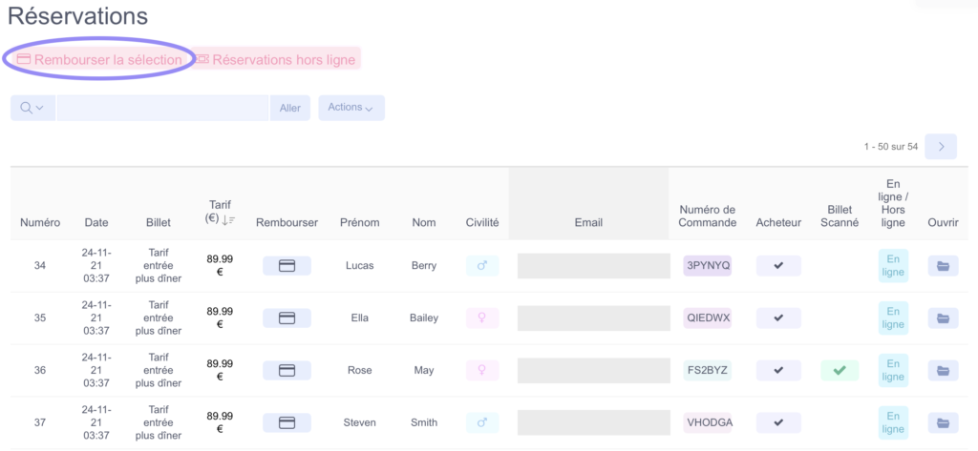Click refund card icon for Steven Smith

click(287, 423)
